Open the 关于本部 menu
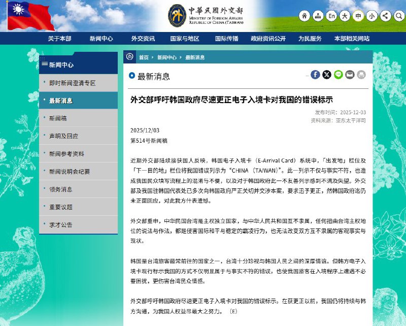 [59, 39]
